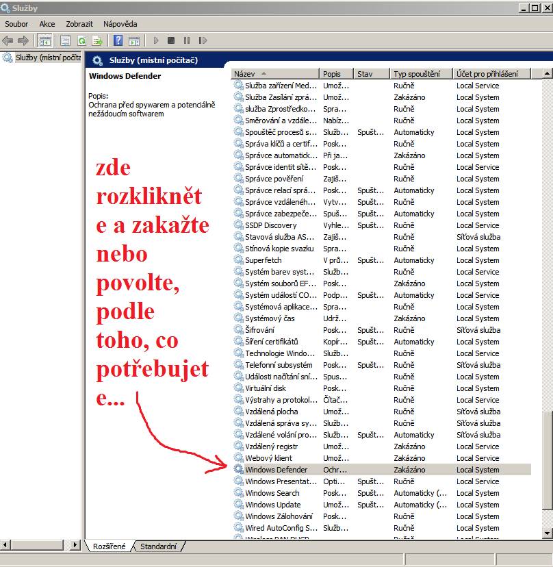Click the tree pane horizontal scroll left arrow
This screenshot has width=553, height=567.
tap(5, 544)
